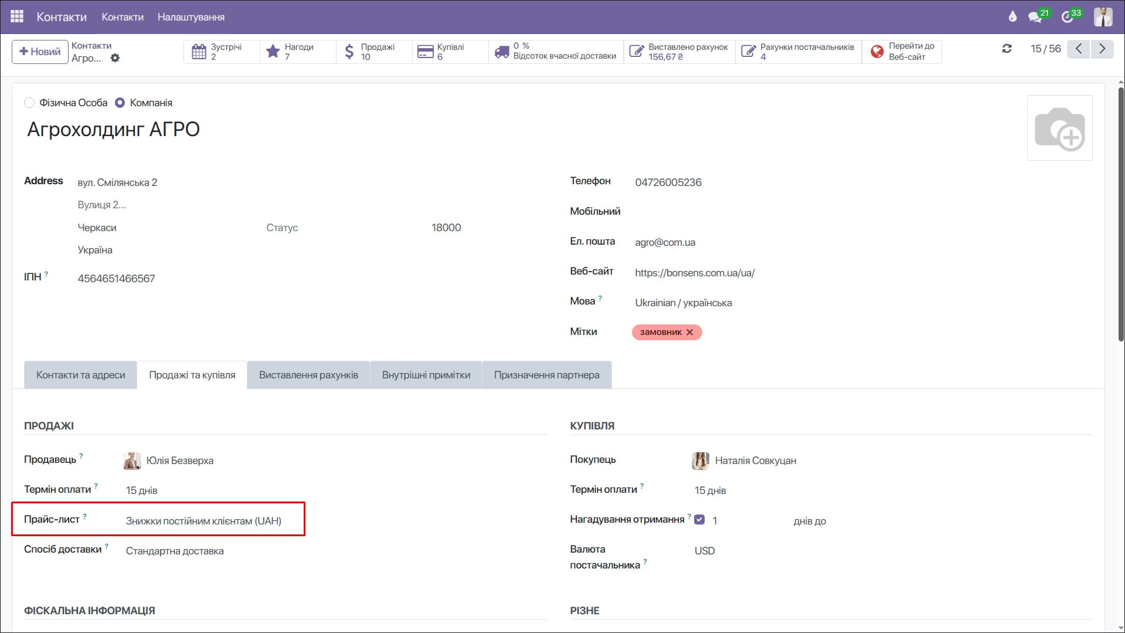Open the Прайс-лист dropdown field
The height and width of the screenshot is (633, 1125).
tap(203, 521)
